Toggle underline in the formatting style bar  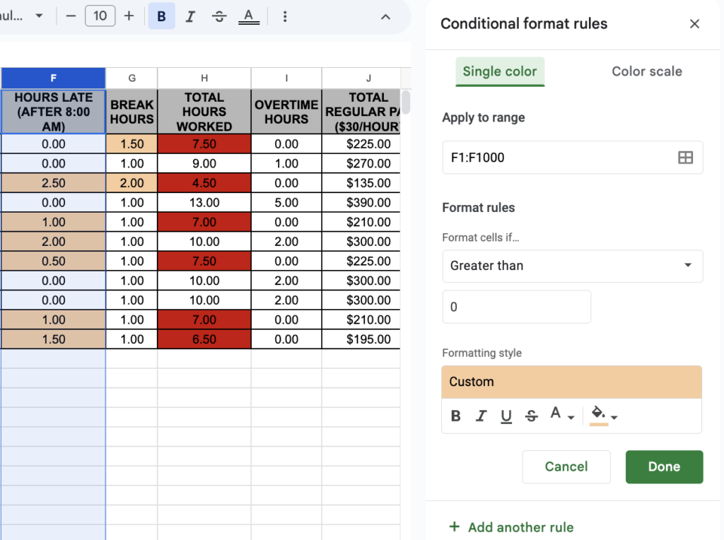(506, 416)
